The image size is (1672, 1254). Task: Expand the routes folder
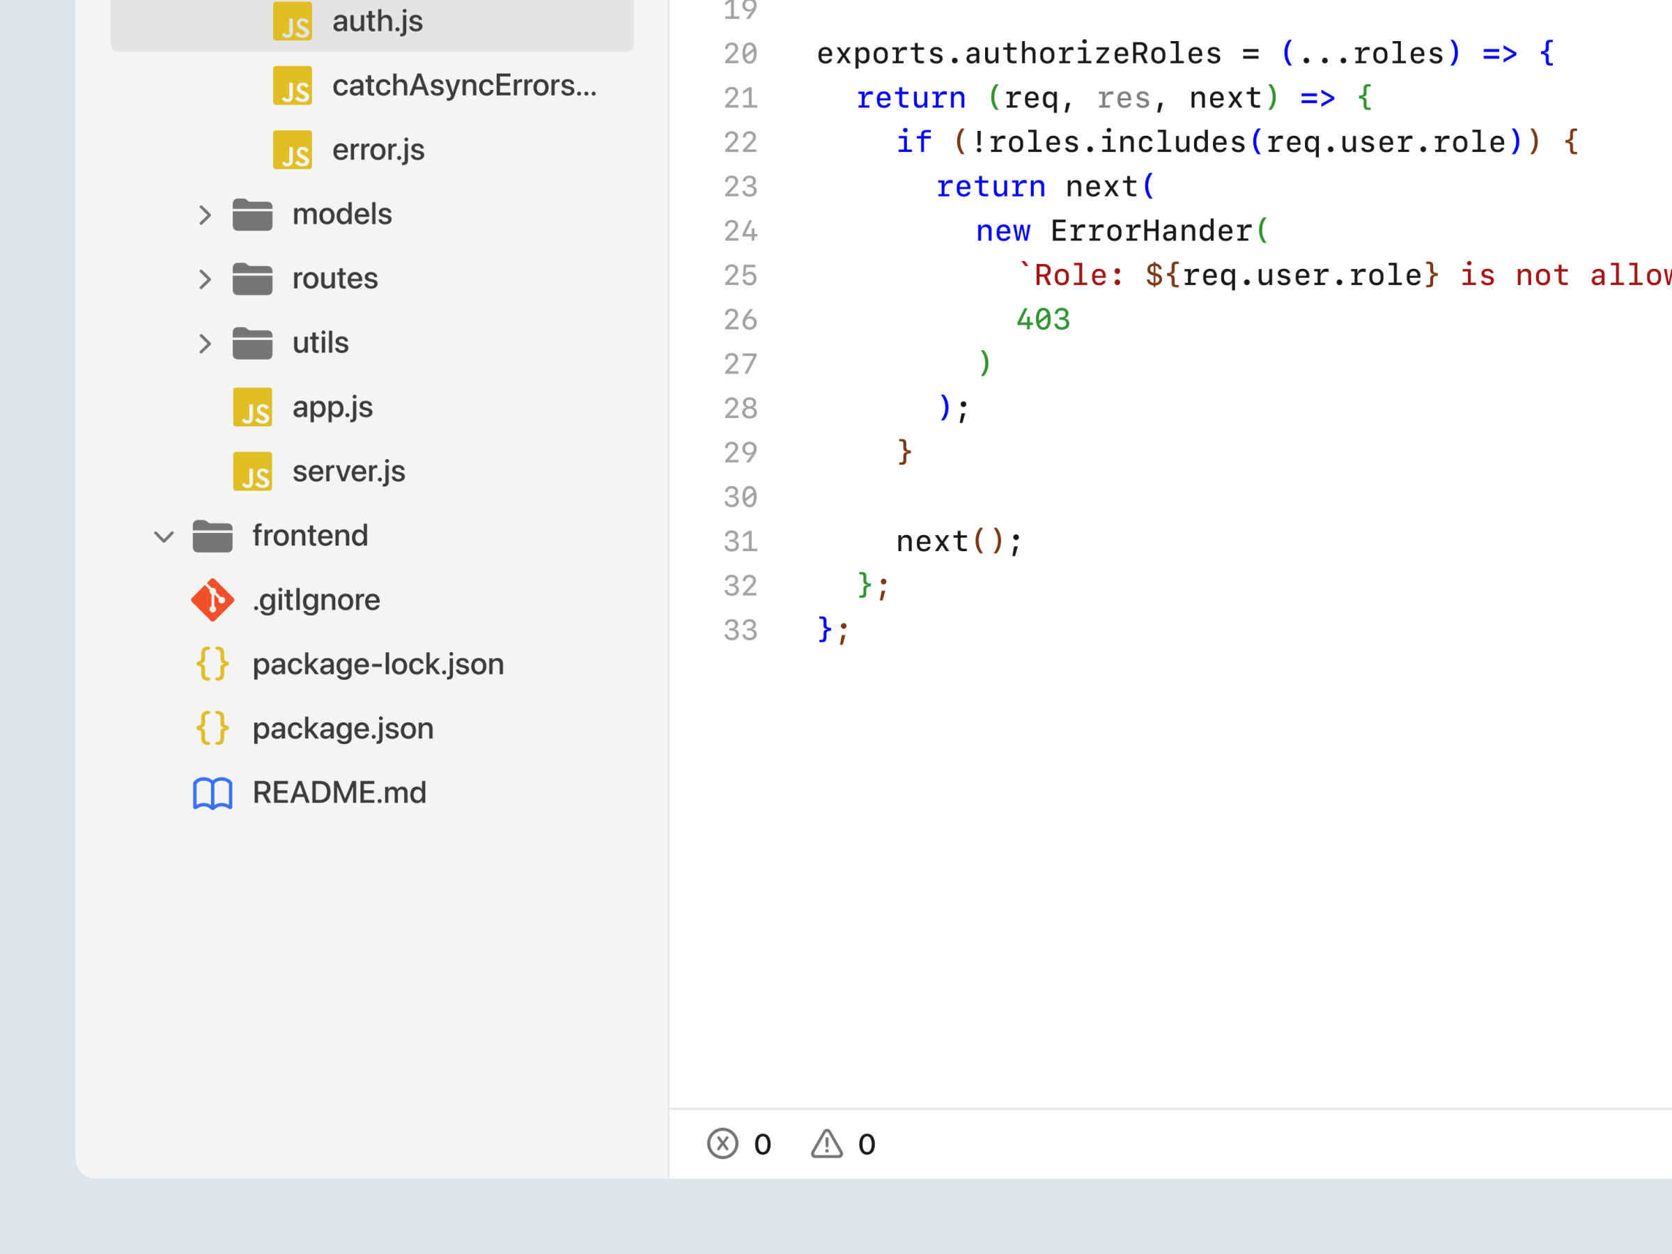[x=204, y=279]
